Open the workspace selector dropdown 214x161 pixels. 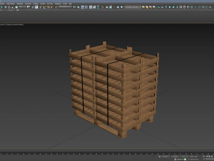133,7
